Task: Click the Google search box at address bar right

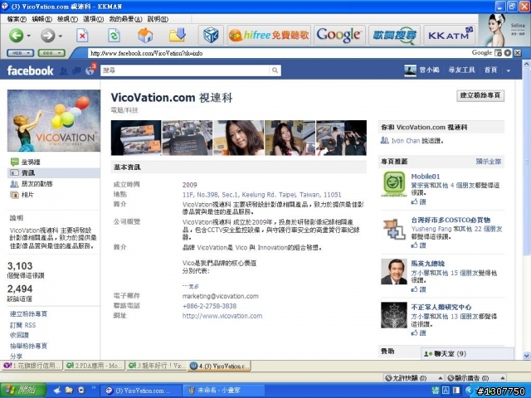Action: (x=481, y=53)
